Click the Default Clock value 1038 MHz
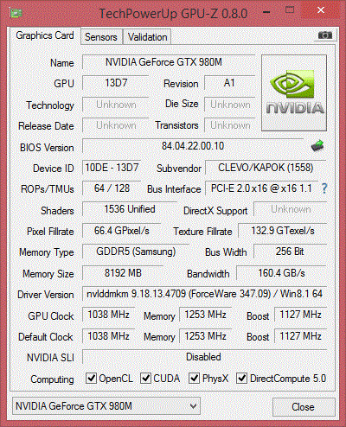Viewport: 346px width, 427px height. 108,336
